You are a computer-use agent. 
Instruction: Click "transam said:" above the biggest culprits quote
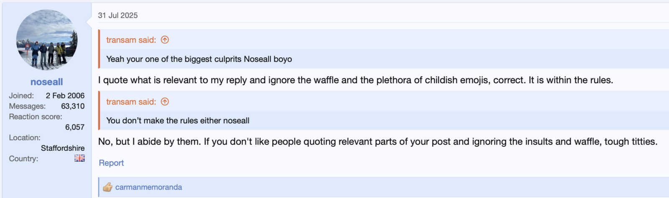point(131,40)
